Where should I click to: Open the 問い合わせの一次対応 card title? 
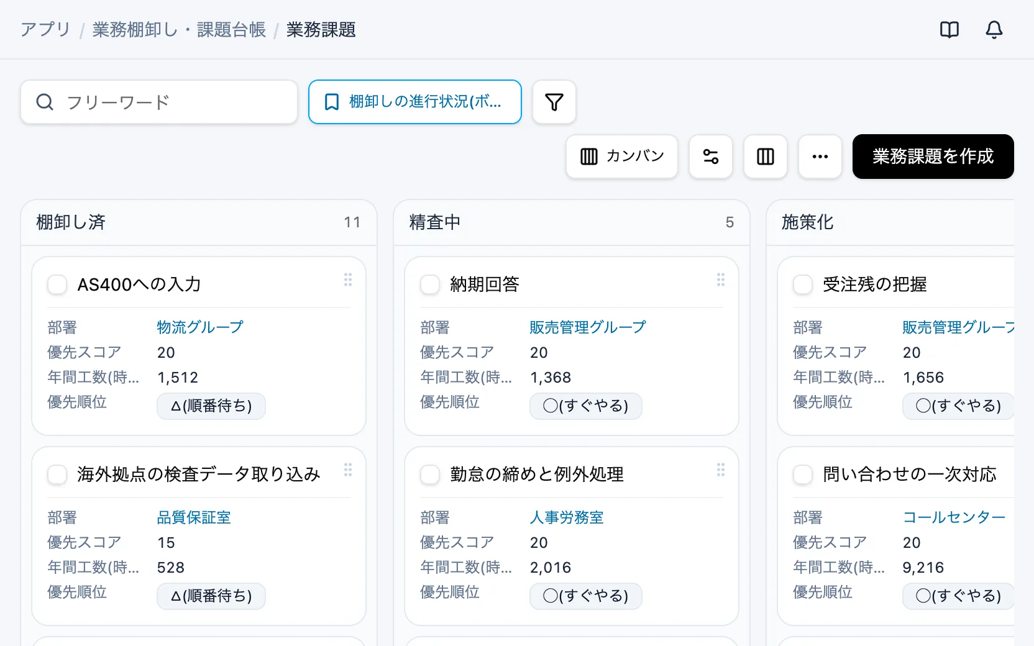910,475
